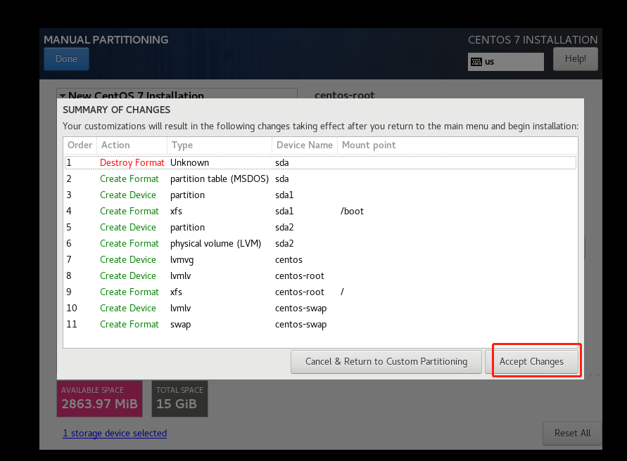The image size is (627, 461).
Task: Select the lvmvg centos row
Action: click(x=320, y=259)
